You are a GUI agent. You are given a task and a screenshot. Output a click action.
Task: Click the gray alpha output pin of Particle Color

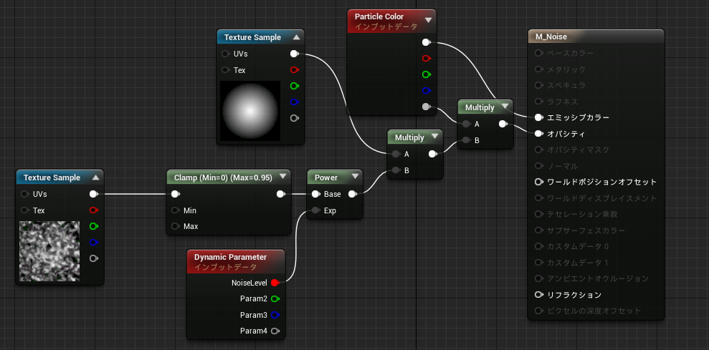427,107
